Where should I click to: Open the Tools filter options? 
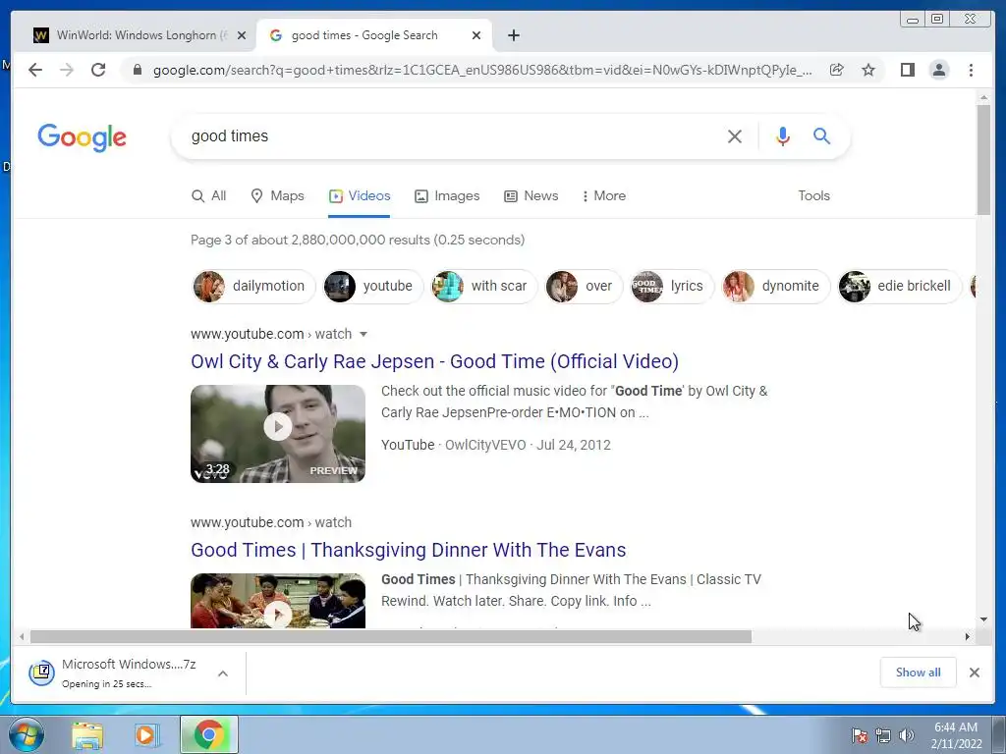(x=813, y=195)
